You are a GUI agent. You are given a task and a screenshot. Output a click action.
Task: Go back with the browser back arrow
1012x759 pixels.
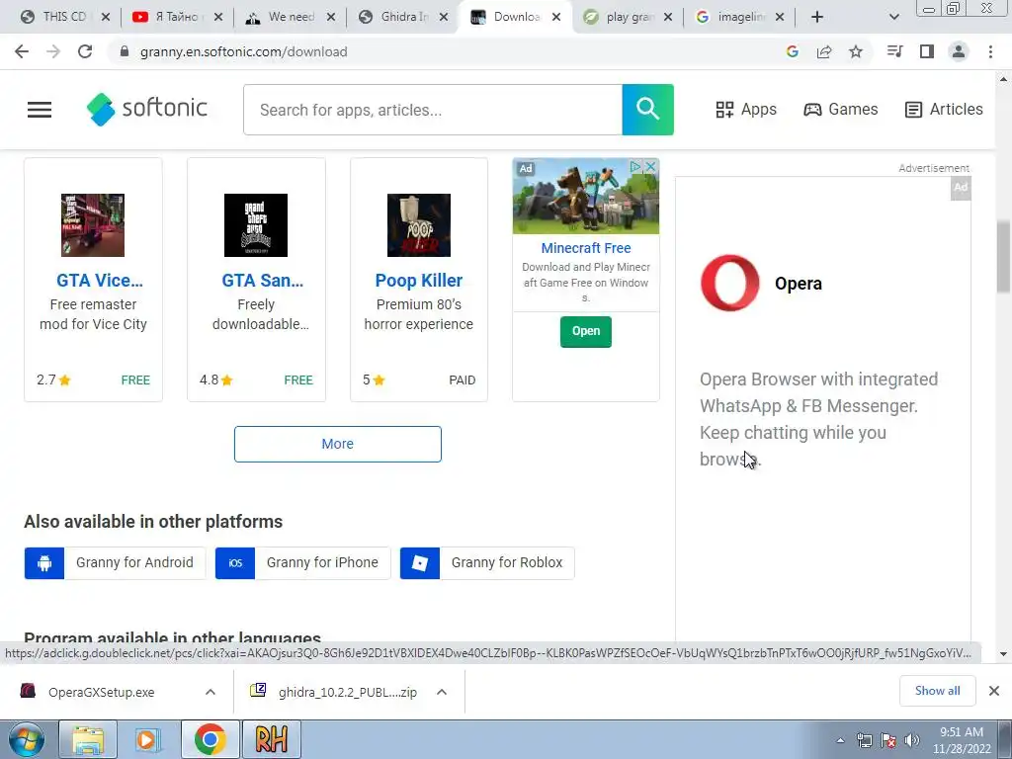click(22, 51)
